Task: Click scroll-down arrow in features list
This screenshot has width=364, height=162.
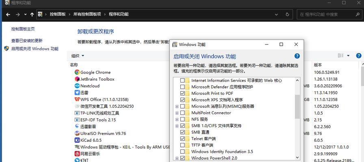Action: 297,158
